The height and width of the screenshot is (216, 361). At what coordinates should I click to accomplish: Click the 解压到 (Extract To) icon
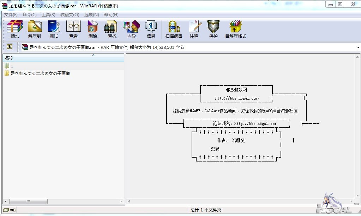(x=35, y=29)
